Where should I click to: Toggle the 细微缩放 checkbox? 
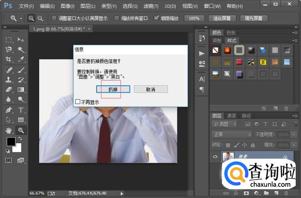[x=157, y=19]
